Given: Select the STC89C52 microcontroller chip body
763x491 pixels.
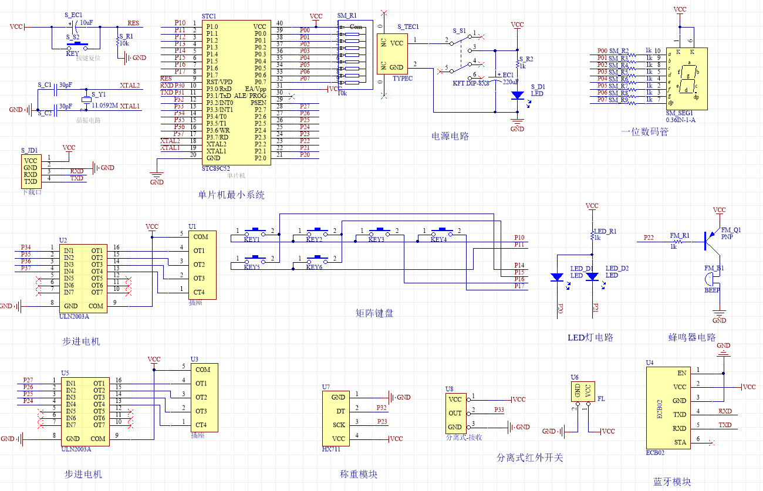Looking at the screenshot, I should click(x=237, y=92).
